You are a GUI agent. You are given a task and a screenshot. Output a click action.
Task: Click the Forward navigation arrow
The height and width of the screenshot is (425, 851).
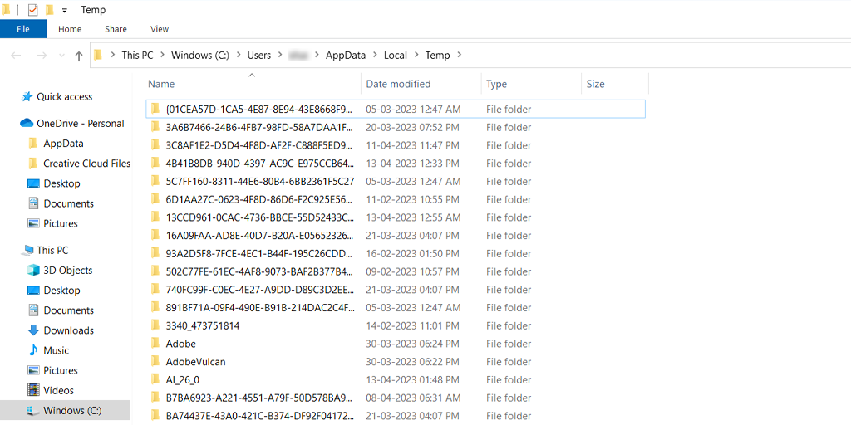pos(42,56)
